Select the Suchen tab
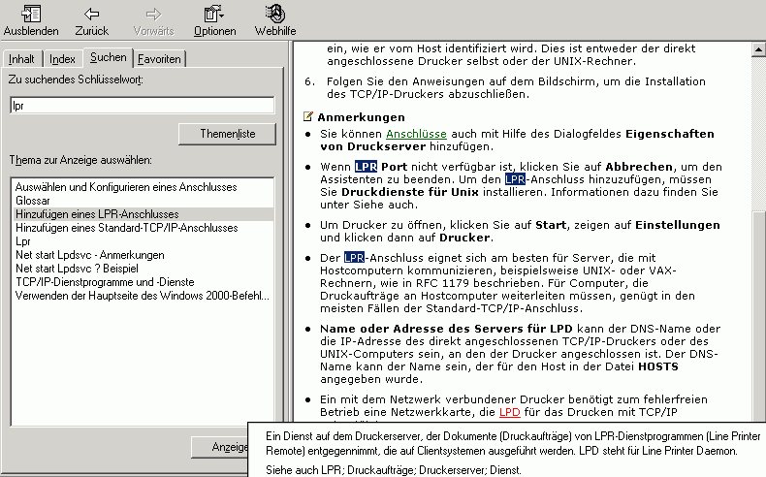This screenshot has width=766, height=477. [x=108, y=57]
